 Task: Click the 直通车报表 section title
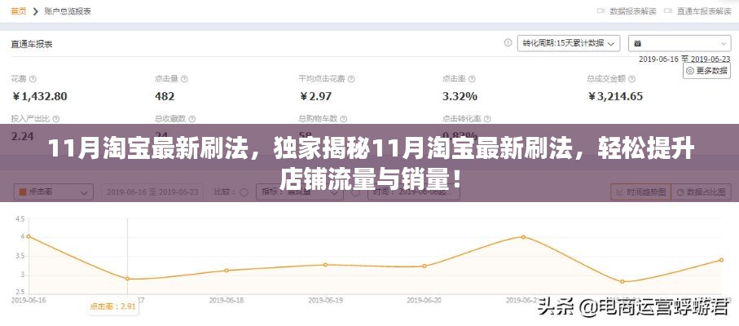[32, 44]
